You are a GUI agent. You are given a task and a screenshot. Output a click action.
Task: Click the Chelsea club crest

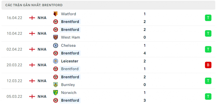pyautogui.click(x=56, y=45)
